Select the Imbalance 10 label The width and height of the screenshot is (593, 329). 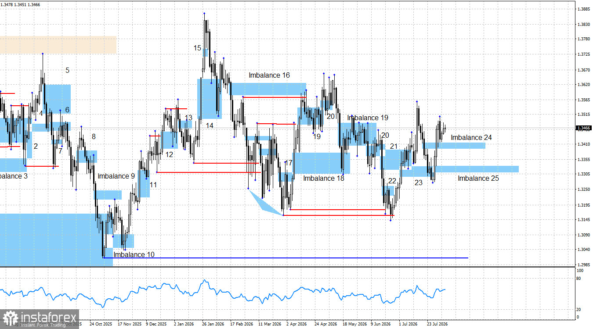134,254
